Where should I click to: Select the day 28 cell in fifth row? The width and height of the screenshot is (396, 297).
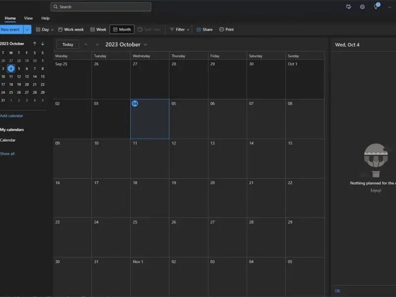[x=266, y=238]
